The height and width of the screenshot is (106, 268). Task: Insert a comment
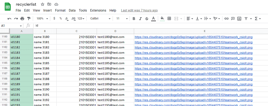pos(233,19)
